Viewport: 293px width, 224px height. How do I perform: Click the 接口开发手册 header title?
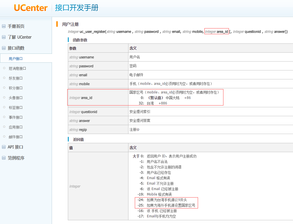point(76,8)
